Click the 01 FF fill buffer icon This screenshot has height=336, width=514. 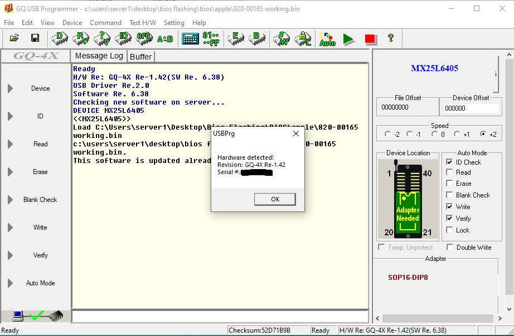click(x=211, y=38)
